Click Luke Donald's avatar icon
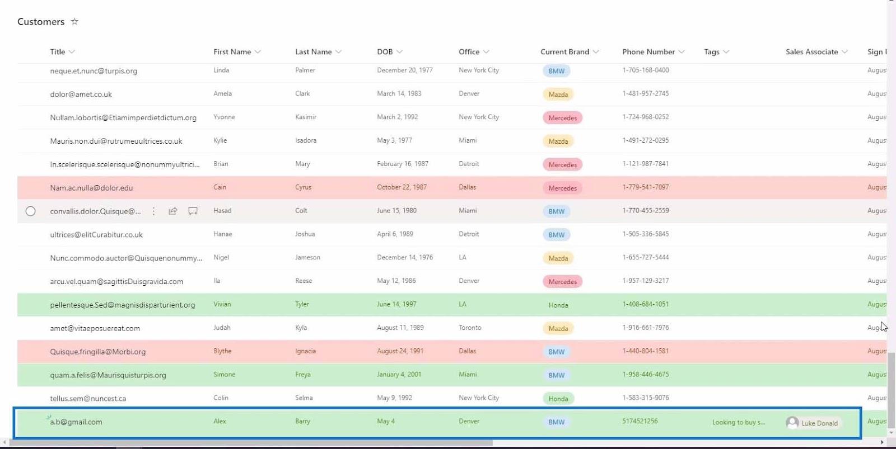The height and width of the screenshot is (449, 896). click(792, 423)
